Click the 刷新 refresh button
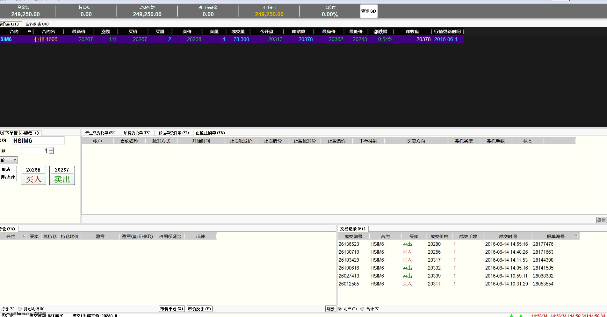 [x=331, y=309]
